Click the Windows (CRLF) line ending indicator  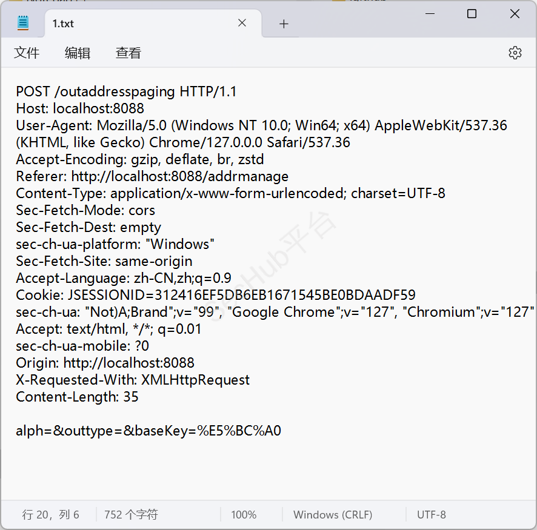[333, 515]
